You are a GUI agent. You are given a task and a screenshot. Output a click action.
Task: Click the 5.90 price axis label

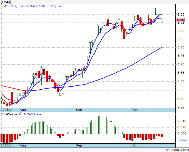(x=181, y=31)
